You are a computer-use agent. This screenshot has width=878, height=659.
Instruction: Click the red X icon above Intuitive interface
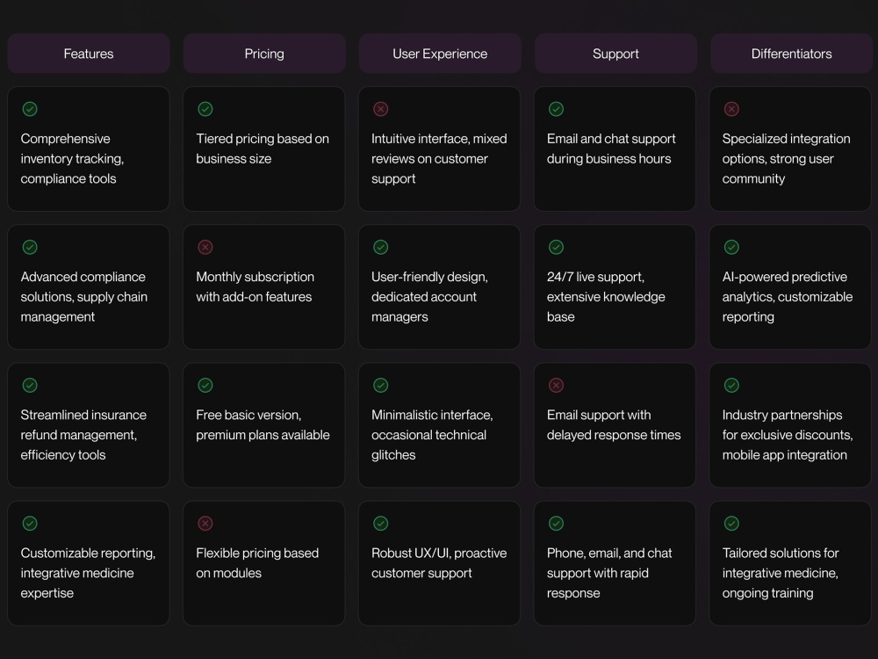click(381, 109)
